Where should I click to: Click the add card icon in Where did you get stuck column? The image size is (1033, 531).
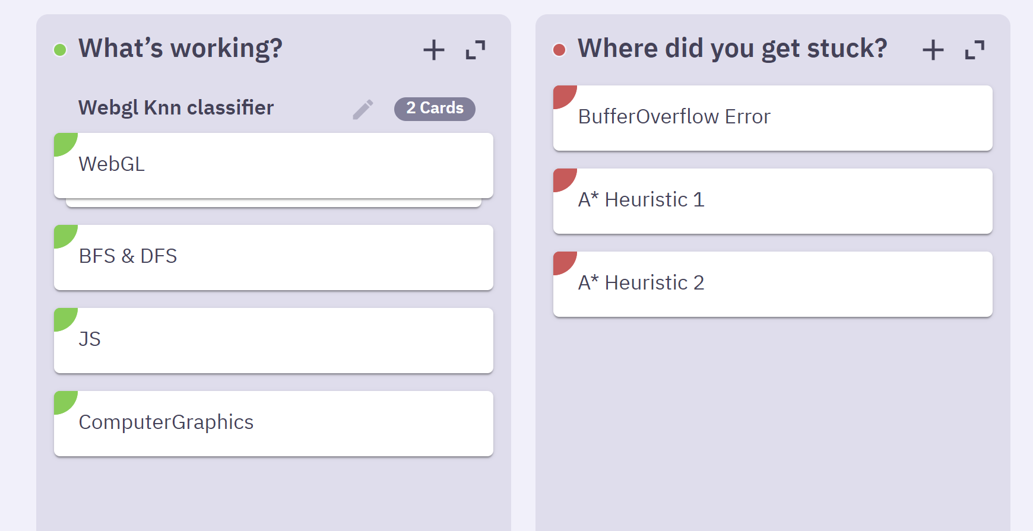point(932,50)
